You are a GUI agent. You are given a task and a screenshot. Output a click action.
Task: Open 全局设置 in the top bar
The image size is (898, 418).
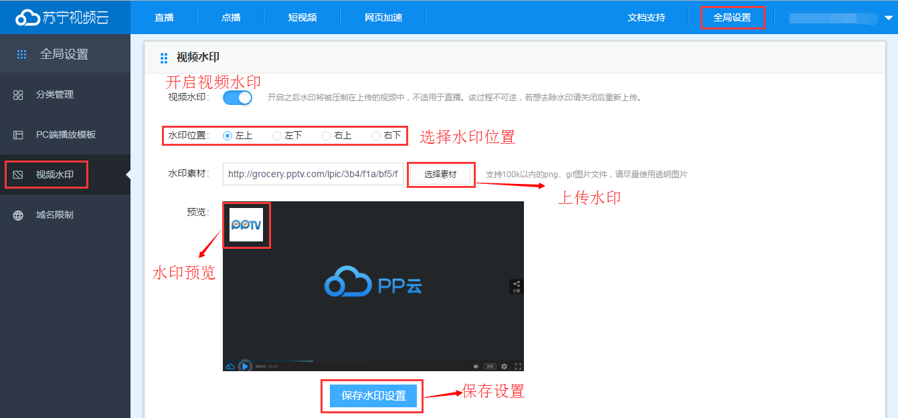[732, 17]
